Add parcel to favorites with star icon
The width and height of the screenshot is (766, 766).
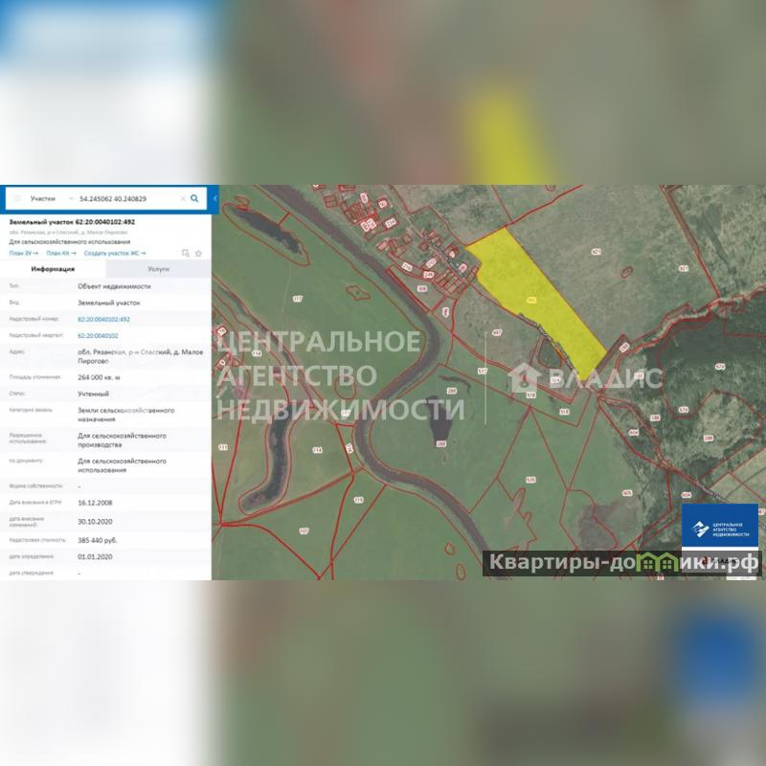pyautogui.click(x=198, y=254)
